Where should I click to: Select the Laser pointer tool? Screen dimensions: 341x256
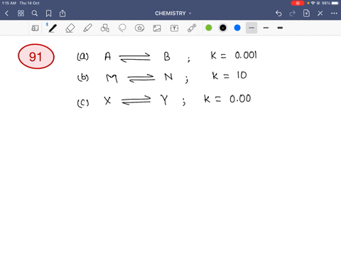tap(192, 28)
